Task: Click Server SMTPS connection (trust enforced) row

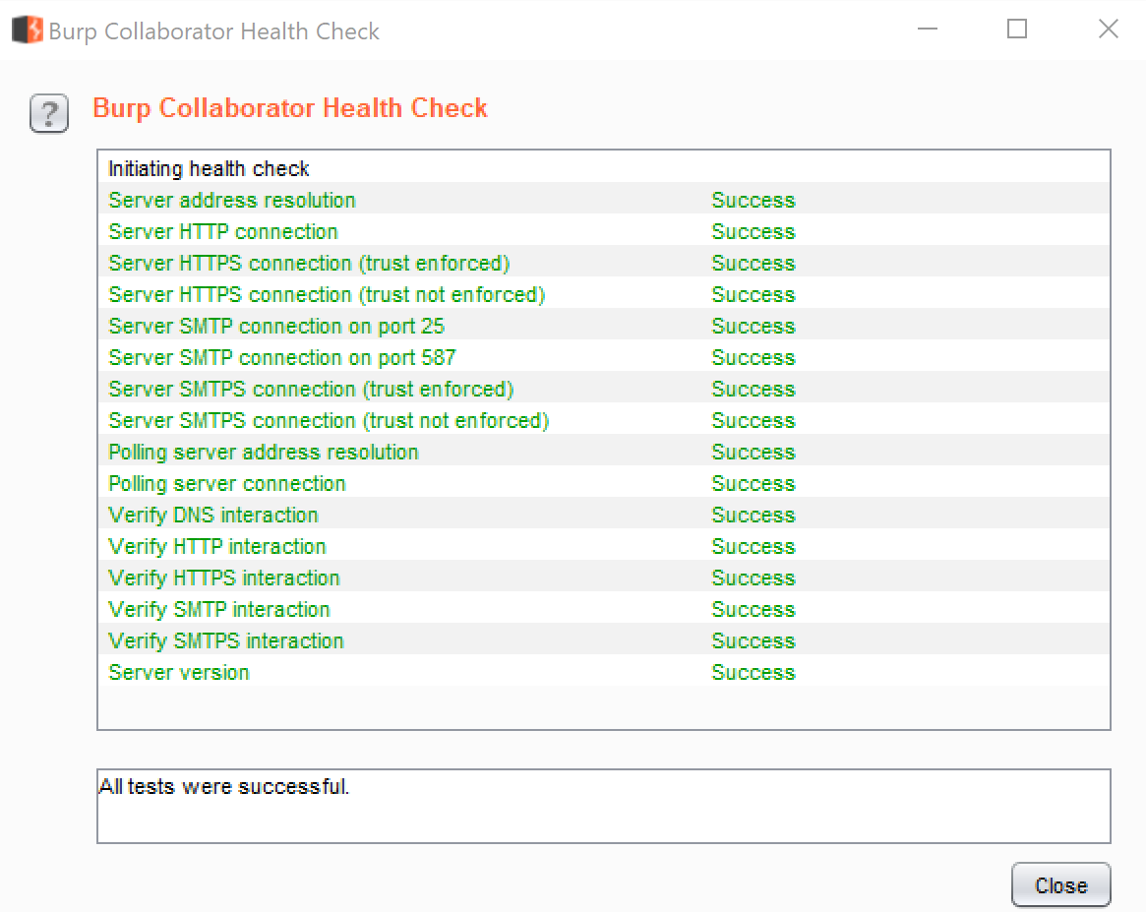Action: click(x=311, y=390)
